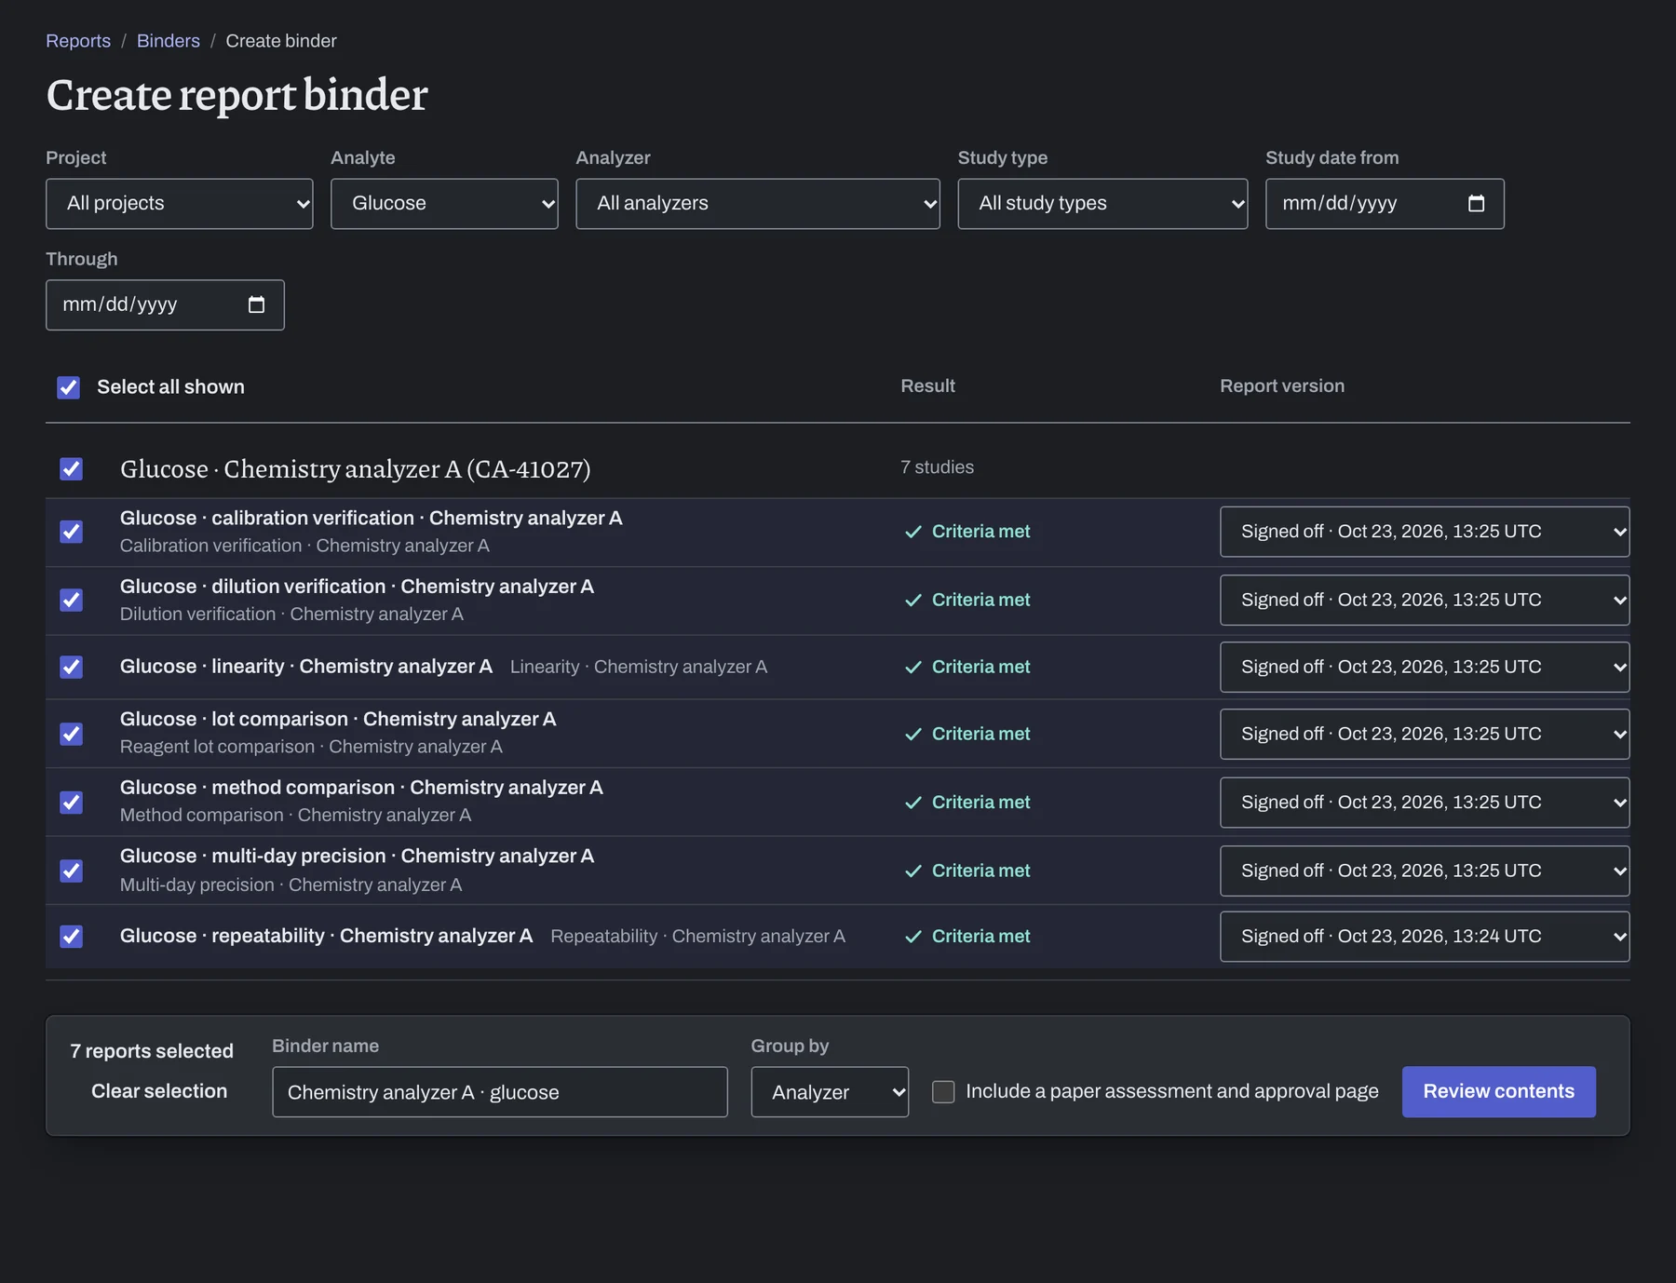Open report version for multi-day precision
Screen dimensions: 1676x1283
[1425, 871]
